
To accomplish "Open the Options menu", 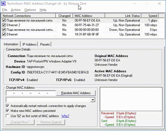I will [30, 10].
